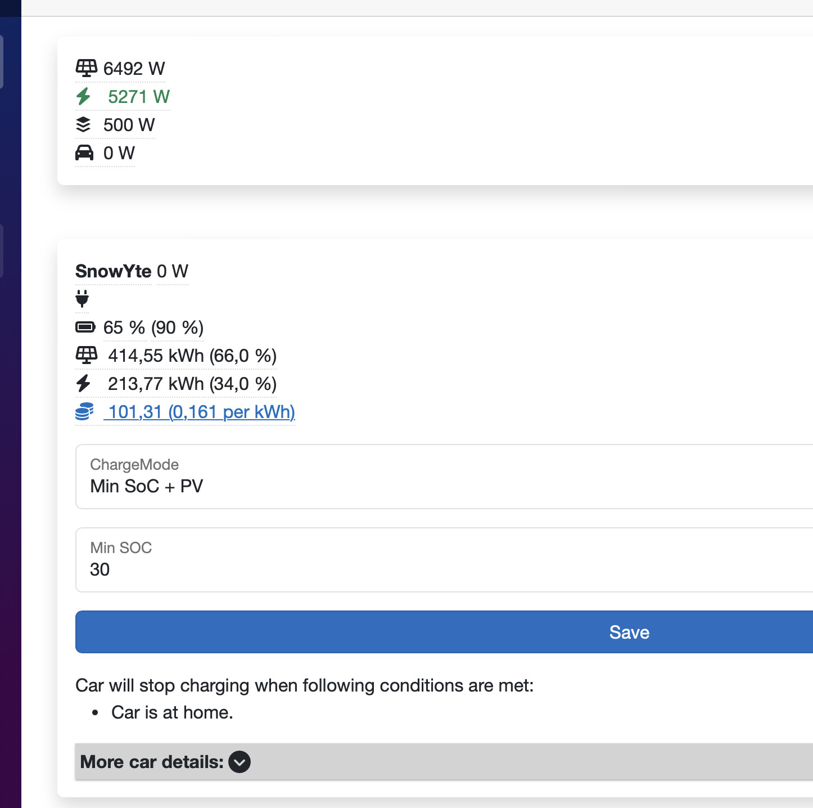The image size is (813, 808).
Task: Click the battery icon next to 65 %
Action: [85, 327]
